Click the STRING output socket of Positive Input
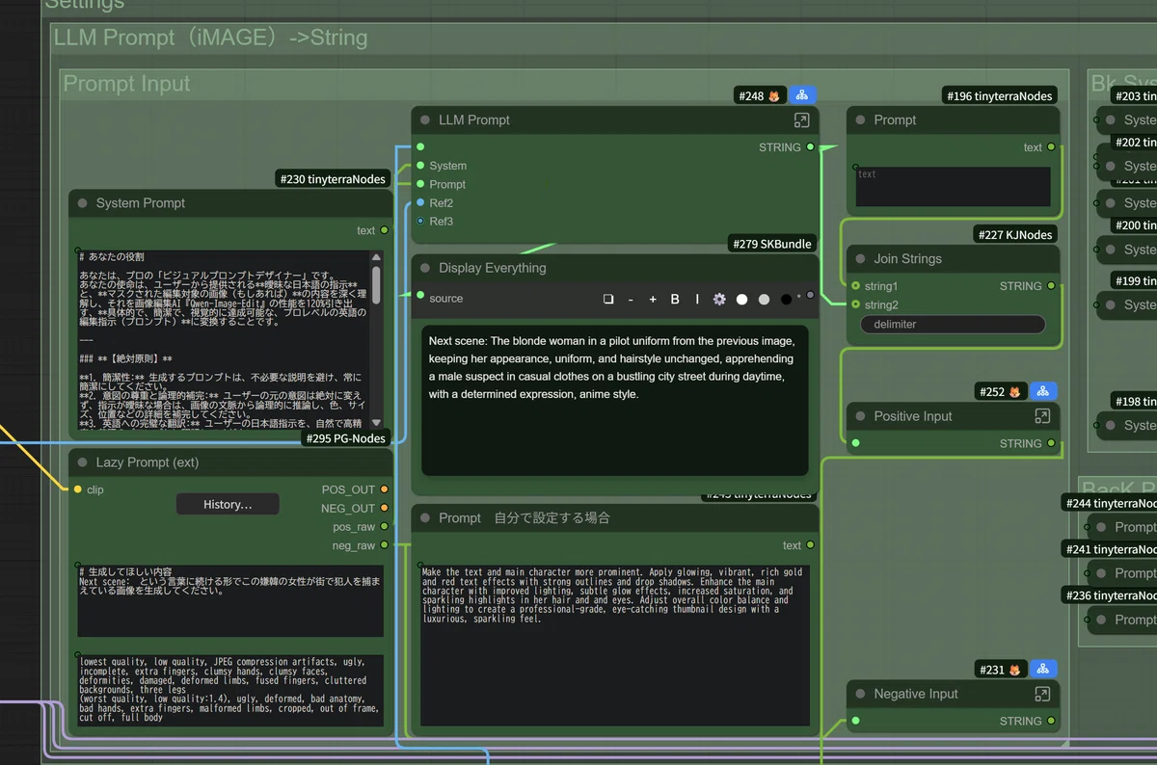The height and width of the screenshot is (765, 1157). click(x=1052, y=443)
